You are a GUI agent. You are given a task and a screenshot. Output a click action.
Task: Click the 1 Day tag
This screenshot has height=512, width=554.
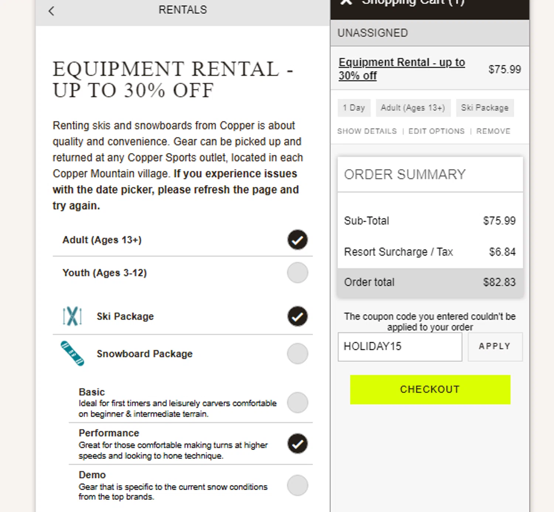(354, 108)
